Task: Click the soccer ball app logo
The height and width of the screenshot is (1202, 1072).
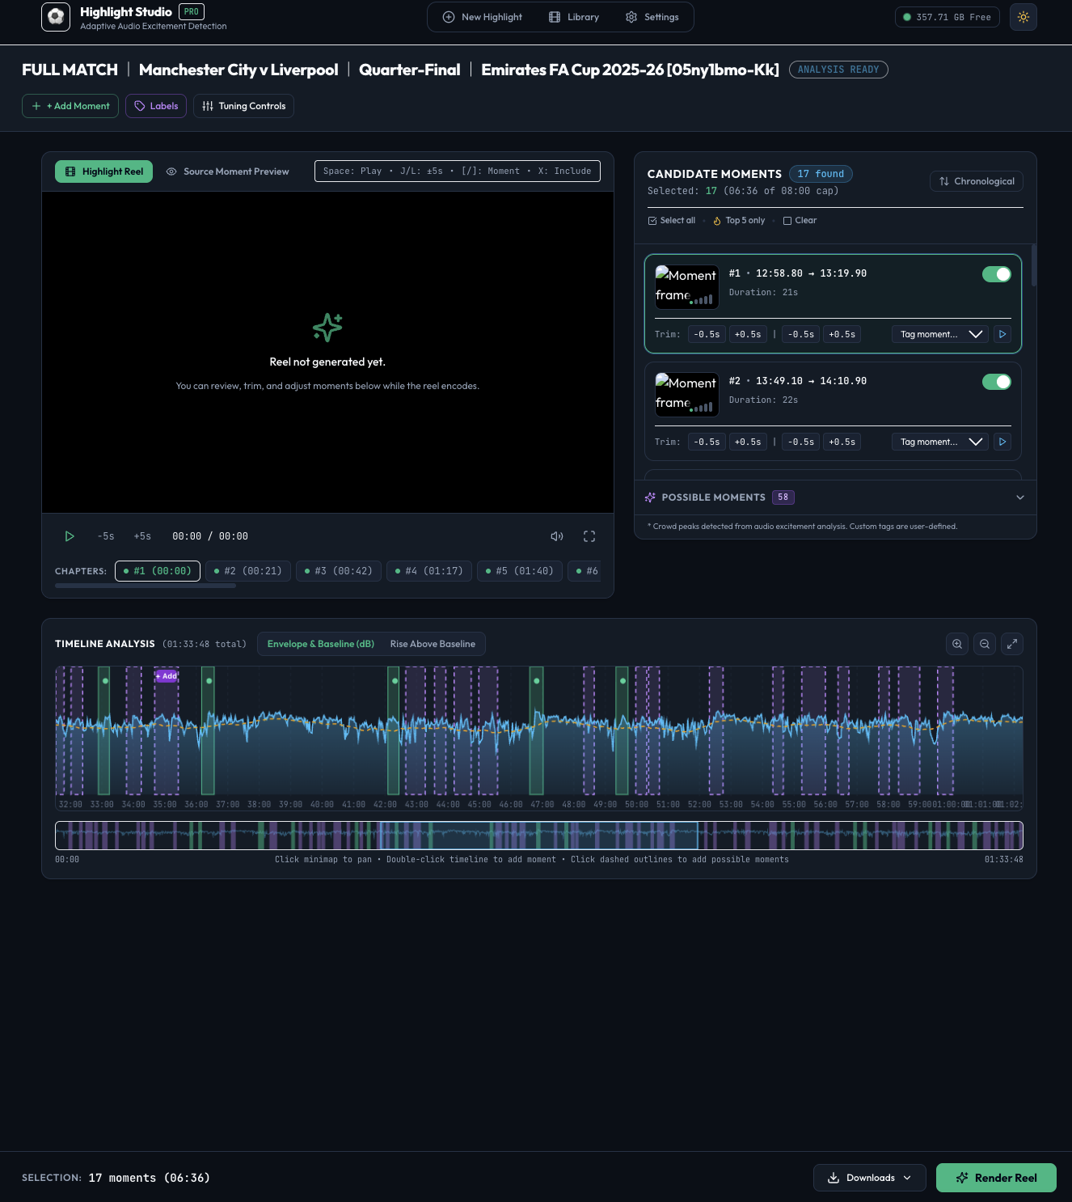Action: tap(56, 17)
